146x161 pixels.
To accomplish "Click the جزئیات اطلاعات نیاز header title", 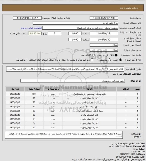I will 129,8.
